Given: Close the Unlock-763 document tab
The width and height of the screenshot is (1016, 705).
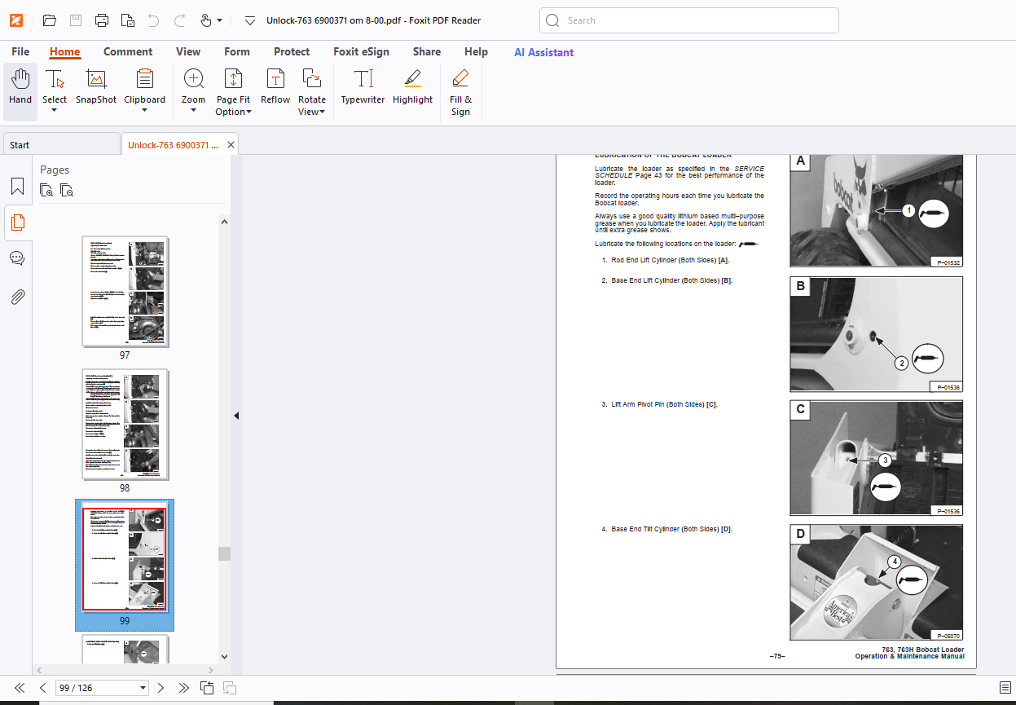Looking at the screenshot, I should pyautogui.click(x=231, y=145).
